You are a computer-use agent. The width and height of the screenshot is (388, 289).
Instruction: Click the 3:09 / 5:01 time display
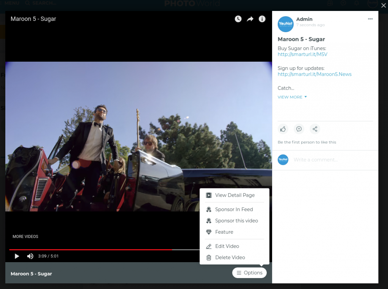click(48, 256)
